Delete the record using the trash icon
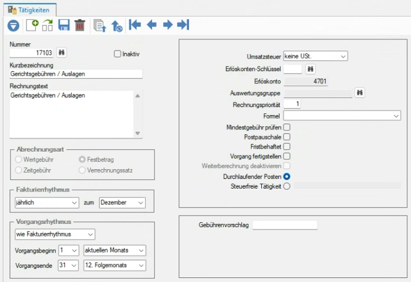Screen dimensions: 411x282 click(x=80, y=25)
